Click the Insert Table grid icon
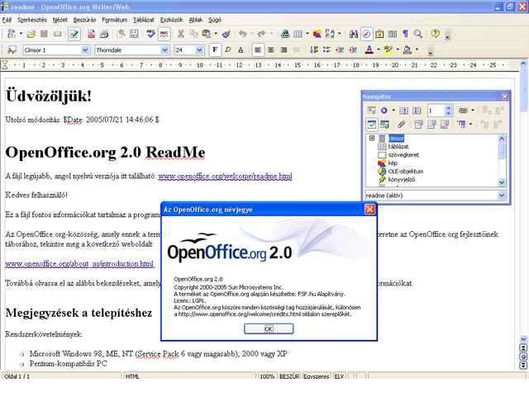 coord(298,34)
